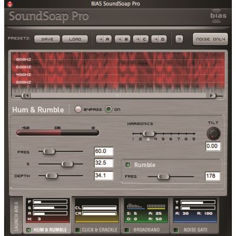Click the red close window button
Image resolution: width=236 pixels, height=236 pixels.
tap(9, 4)
